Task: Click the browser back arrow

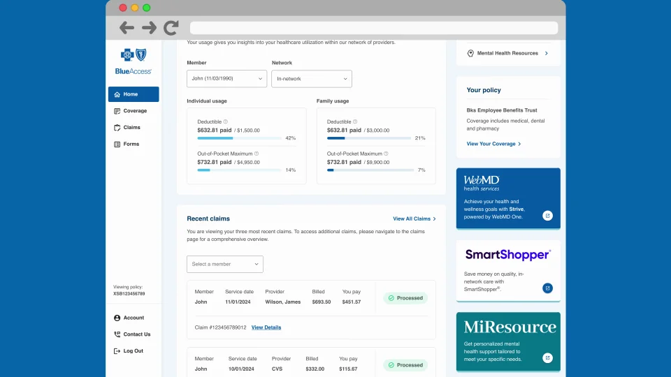Action: 127,28
